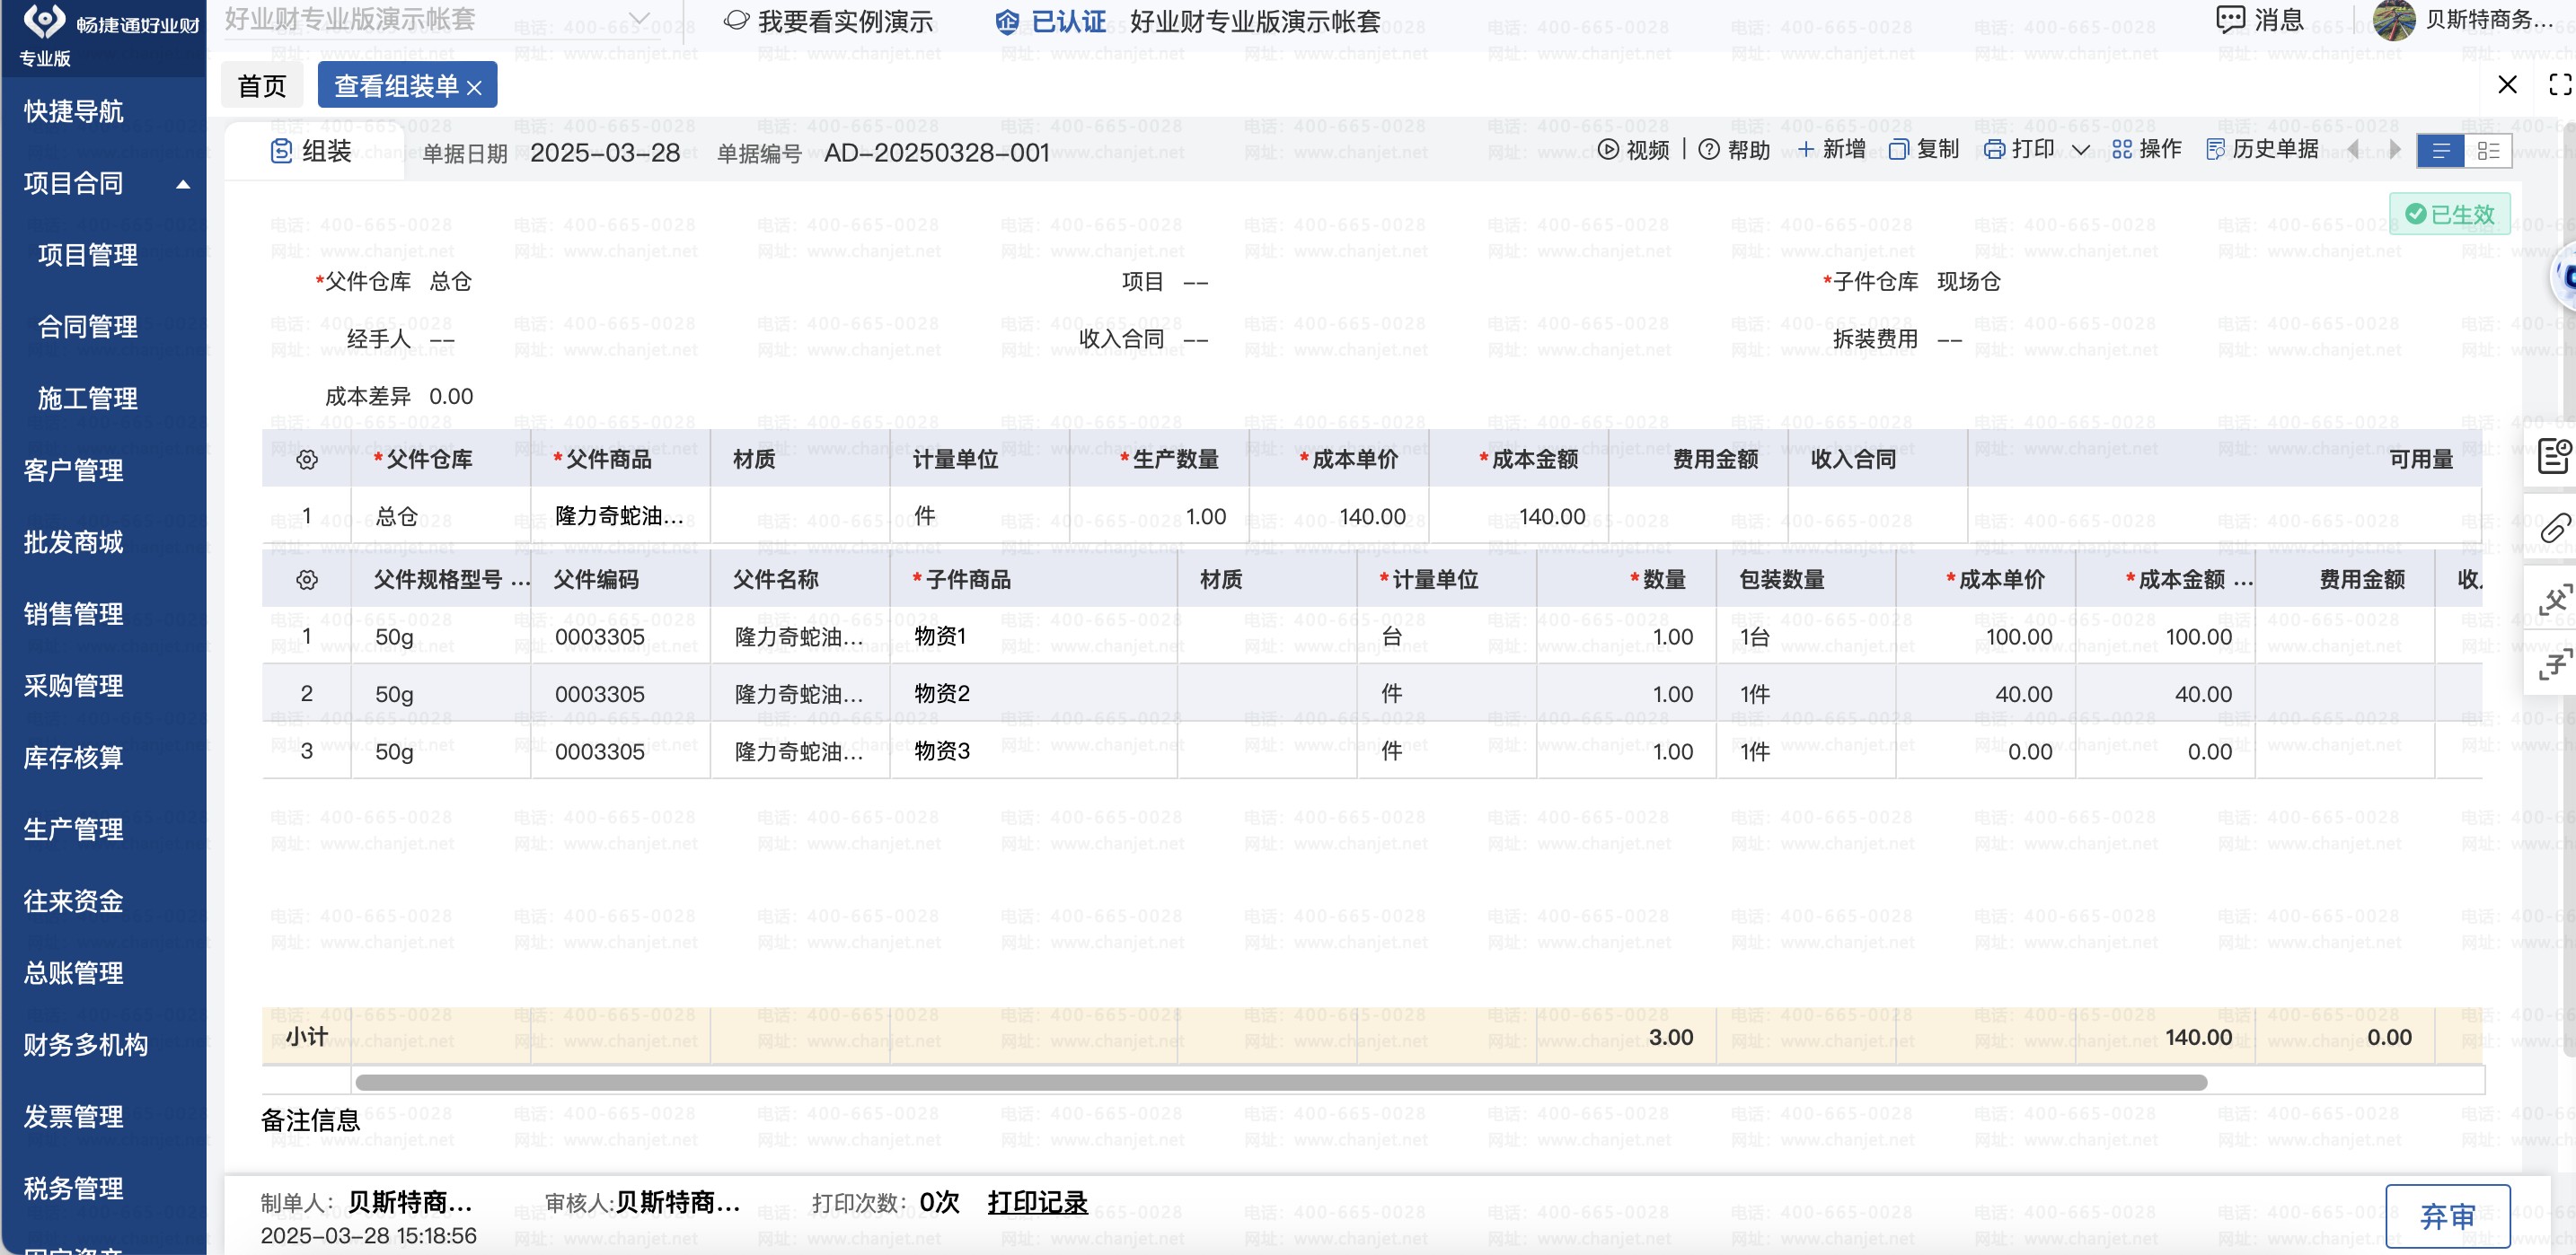Click the document log icon on right panel
Image resolution: width=2576 pixels, height=1255 pixels.
tap(2554, 457)
